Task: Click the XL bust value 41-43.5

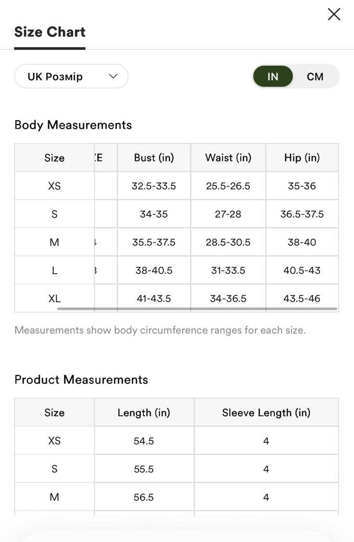Action: [x=154, y=299]
